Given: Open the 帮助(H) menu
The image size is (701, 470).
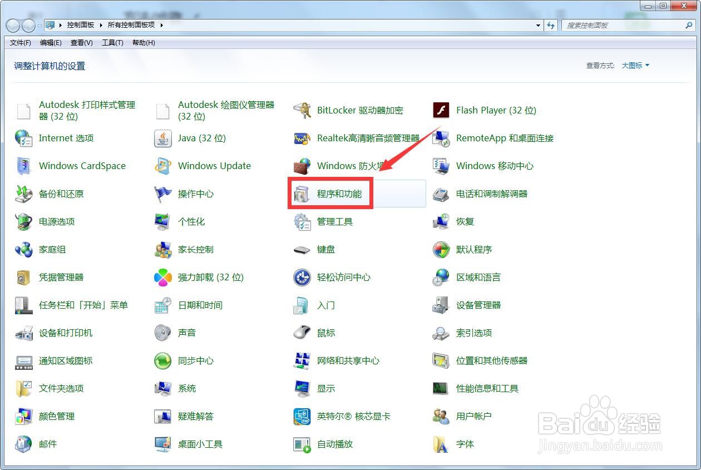Looking at the screenshot, I should (144, 43).
